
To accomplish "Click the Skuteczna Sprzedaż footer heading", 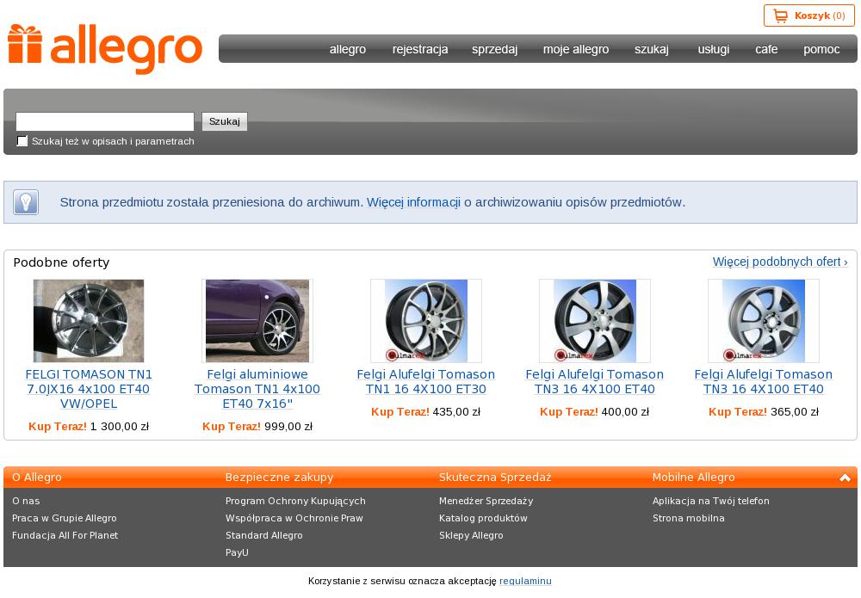I will pyautogui.click(x=495, y=478).
